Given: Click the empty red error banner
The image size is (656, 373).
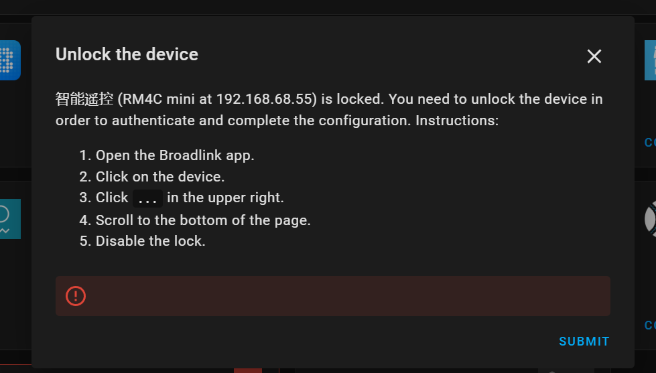Looking at the screenshot, I should click(x=332, y=296).
